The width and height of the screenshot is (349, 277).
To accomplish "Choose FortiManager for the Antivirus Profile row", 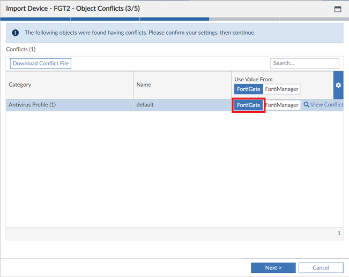I will (282, 105).
